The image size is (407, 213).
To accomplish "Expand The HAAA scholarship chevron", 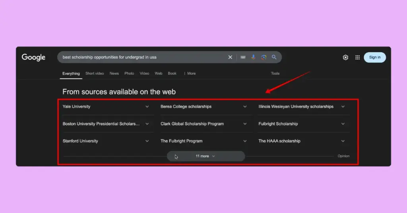I will (343, 141).
